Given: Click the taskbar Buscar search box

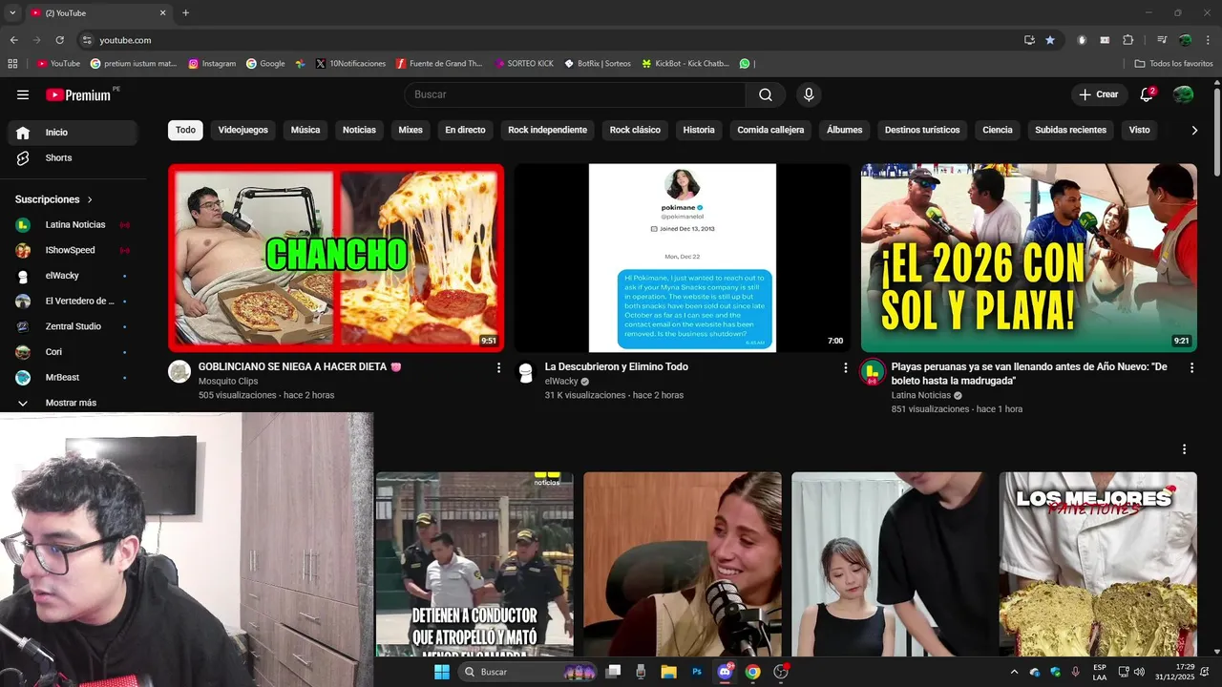Looking at the screenshot, I should (x=528, y=672).
